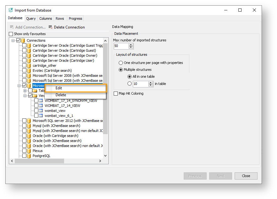Click the Evotec database icon
The height and width of the screenshot is (199, 277).
point(29,71)
